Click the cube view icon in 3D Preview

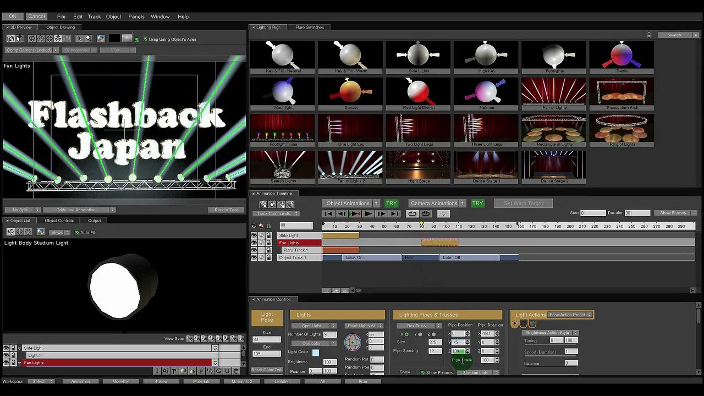pyautogui.click(x=20, y=38)
